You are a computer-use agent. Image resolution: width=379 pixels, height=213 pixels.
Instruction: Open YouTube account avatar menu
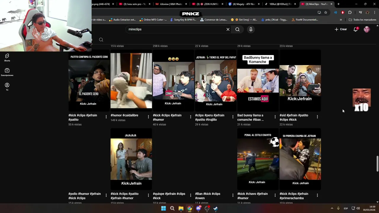pyautogui.click(x=367, y=29)
